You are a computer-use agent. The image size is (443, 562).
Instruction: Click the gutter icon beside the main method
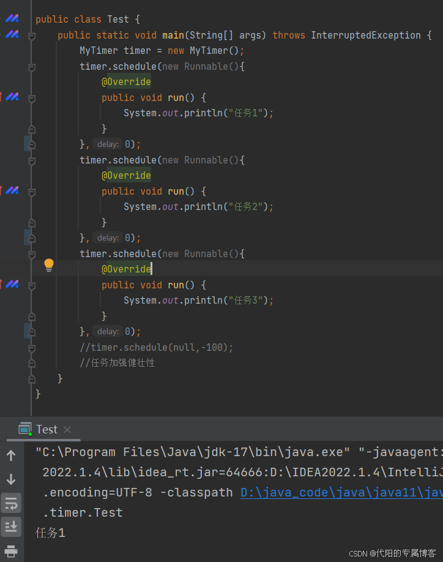click(x=12, y=34)
